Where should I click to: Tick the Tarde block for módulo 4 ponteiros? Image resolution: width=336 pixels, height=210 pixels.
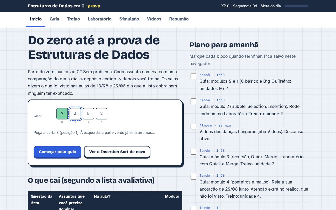coord(193,177)
